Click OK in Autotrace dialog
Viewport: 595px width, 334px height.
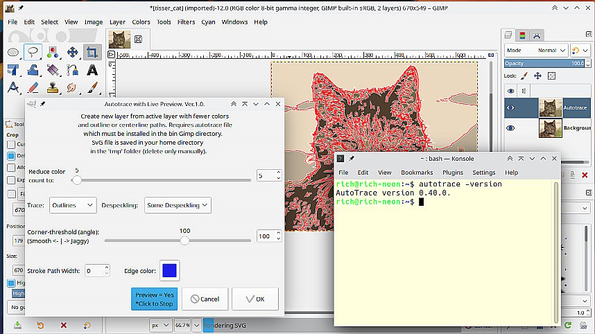coord(255,299)
